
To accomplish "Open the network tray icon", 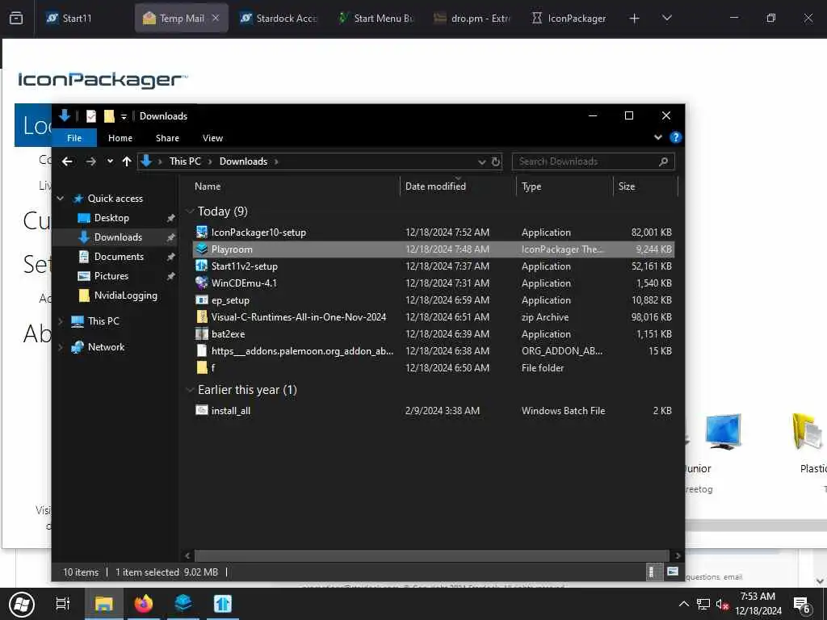I will pos(703,604).
